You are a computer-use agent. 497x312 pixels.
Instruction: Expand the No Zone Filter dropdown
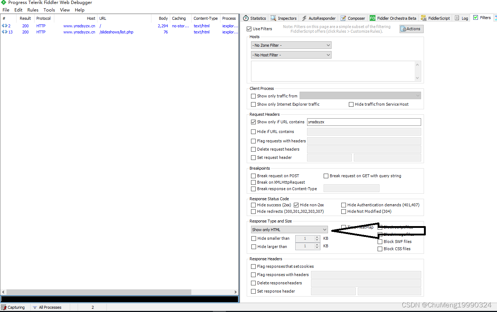[291, 45]
